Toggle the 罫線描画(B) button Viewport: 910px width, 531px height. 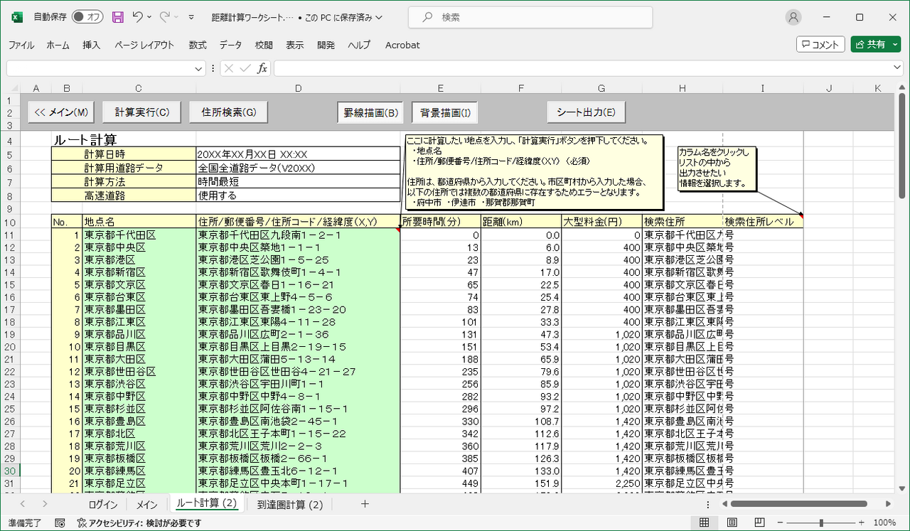[x=369, y=112]
